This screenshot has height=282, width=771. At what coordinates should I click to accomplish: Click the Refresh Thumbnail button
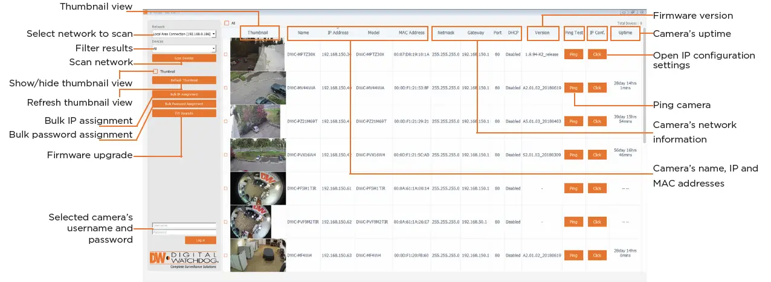tap(184, 80)
